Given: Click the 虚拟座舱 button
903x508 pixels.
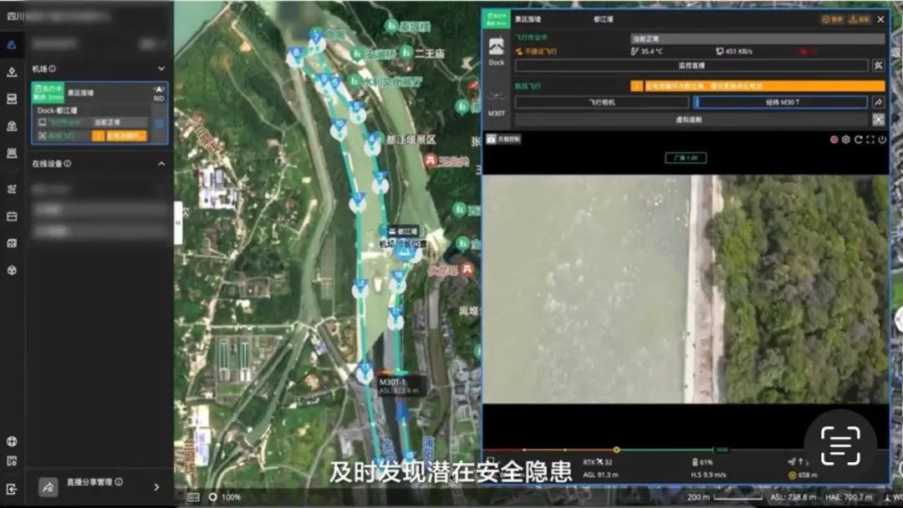Looking at the screenshot, I should point(690,119).
